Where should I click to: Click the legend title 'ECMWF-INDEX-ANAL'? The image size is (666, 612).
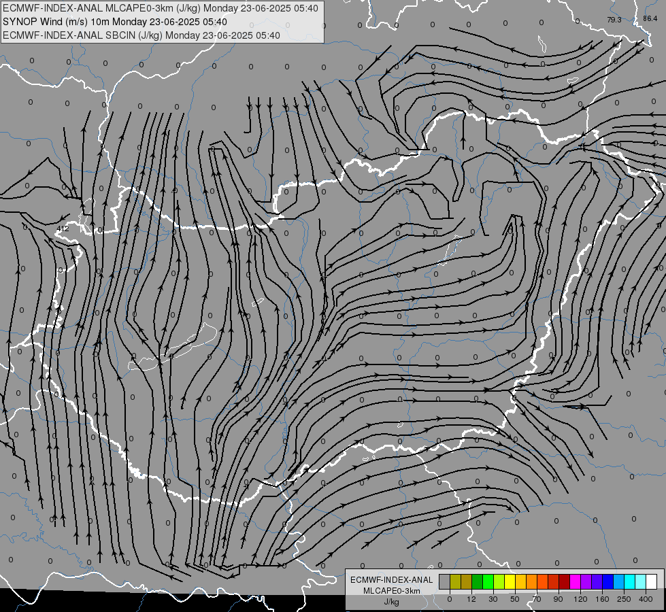pos(392,580)
